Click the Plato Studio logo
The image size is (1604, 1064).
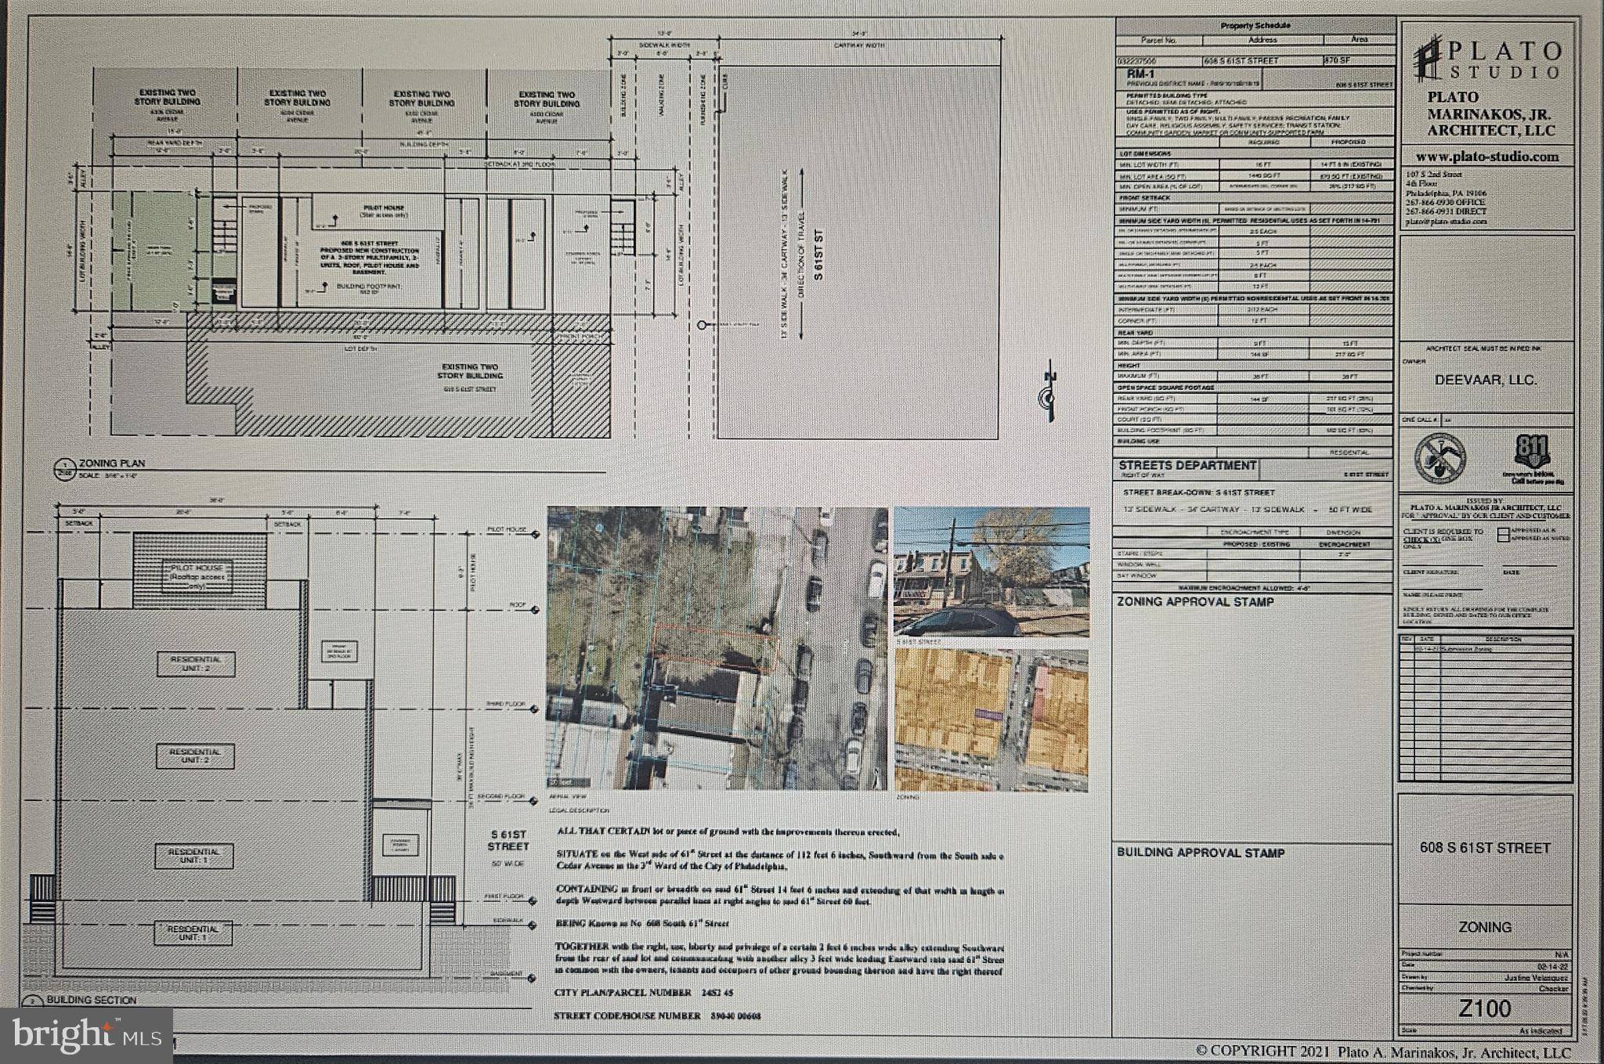tap(1487, 59)
